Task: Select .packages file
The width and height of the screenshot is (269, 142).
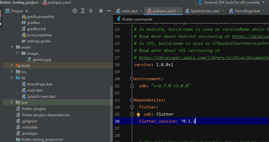Action: 29,134
